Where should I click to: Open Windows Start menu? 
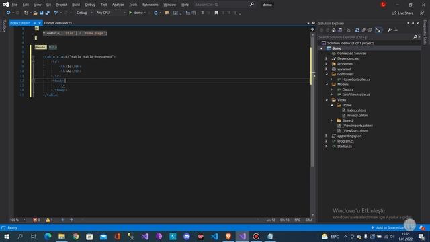[x=7, y=237]
